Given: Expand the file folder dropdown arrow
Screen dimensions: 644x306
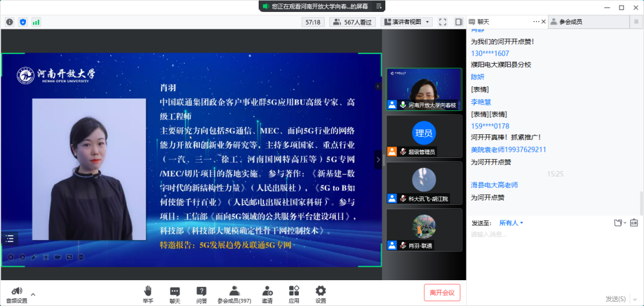Looking at the screenshot, I should click(x=625, y=223).
